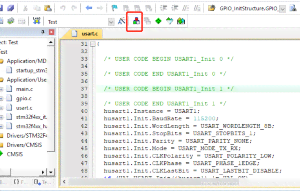Indent the selected lines

(x=164, y=8)
